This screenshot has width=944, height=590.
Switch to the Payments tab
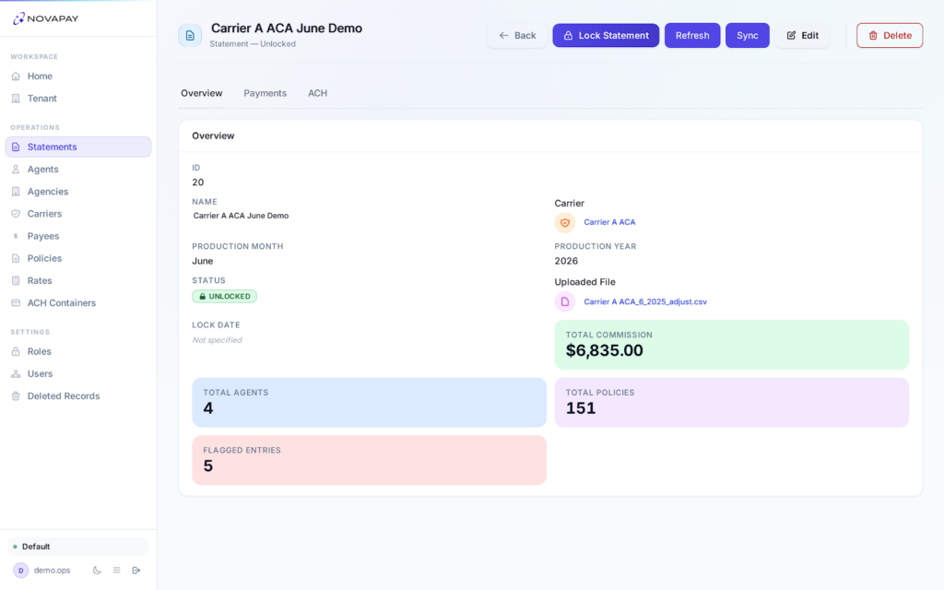pos(265,93)
